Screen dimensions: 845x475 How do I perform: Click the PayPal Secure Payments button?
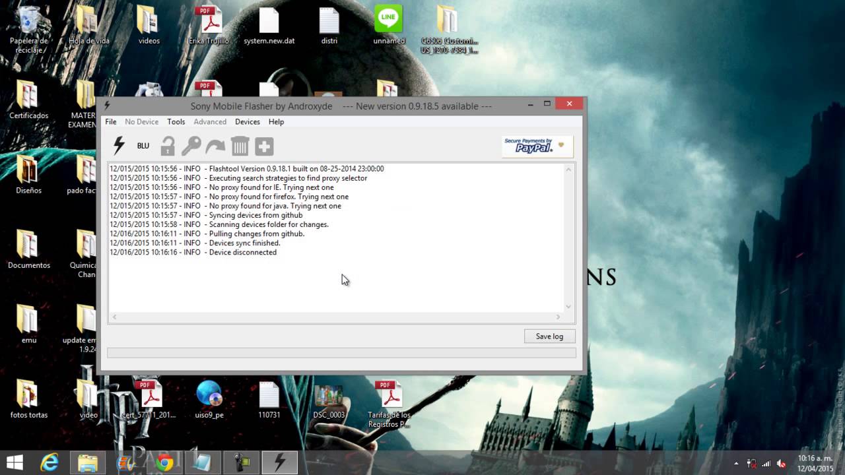(537, 146)
